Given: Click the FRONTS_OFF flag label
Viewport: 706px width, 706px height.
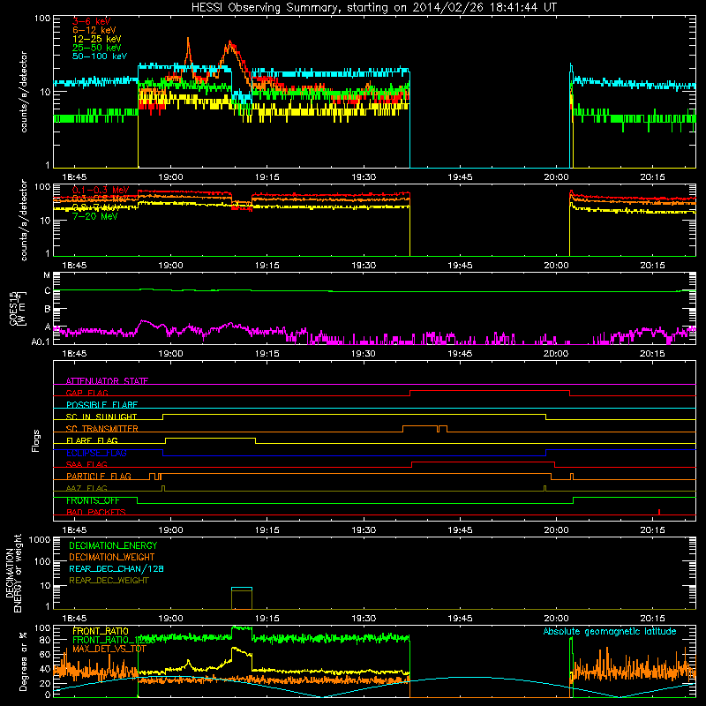Looking at the screenshot, I should [93, 500].
